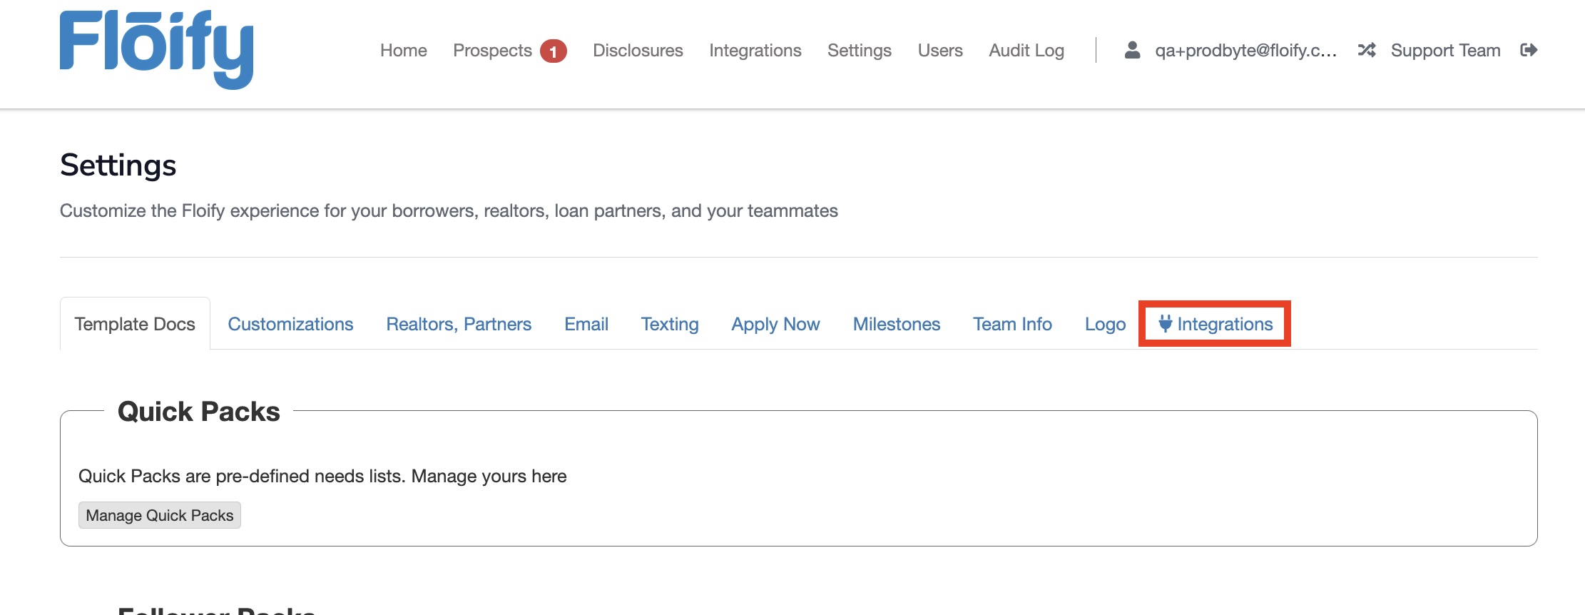Switch to the Texting tab
This screenshot has height=615, width=1585.
[x=670, y=324]
